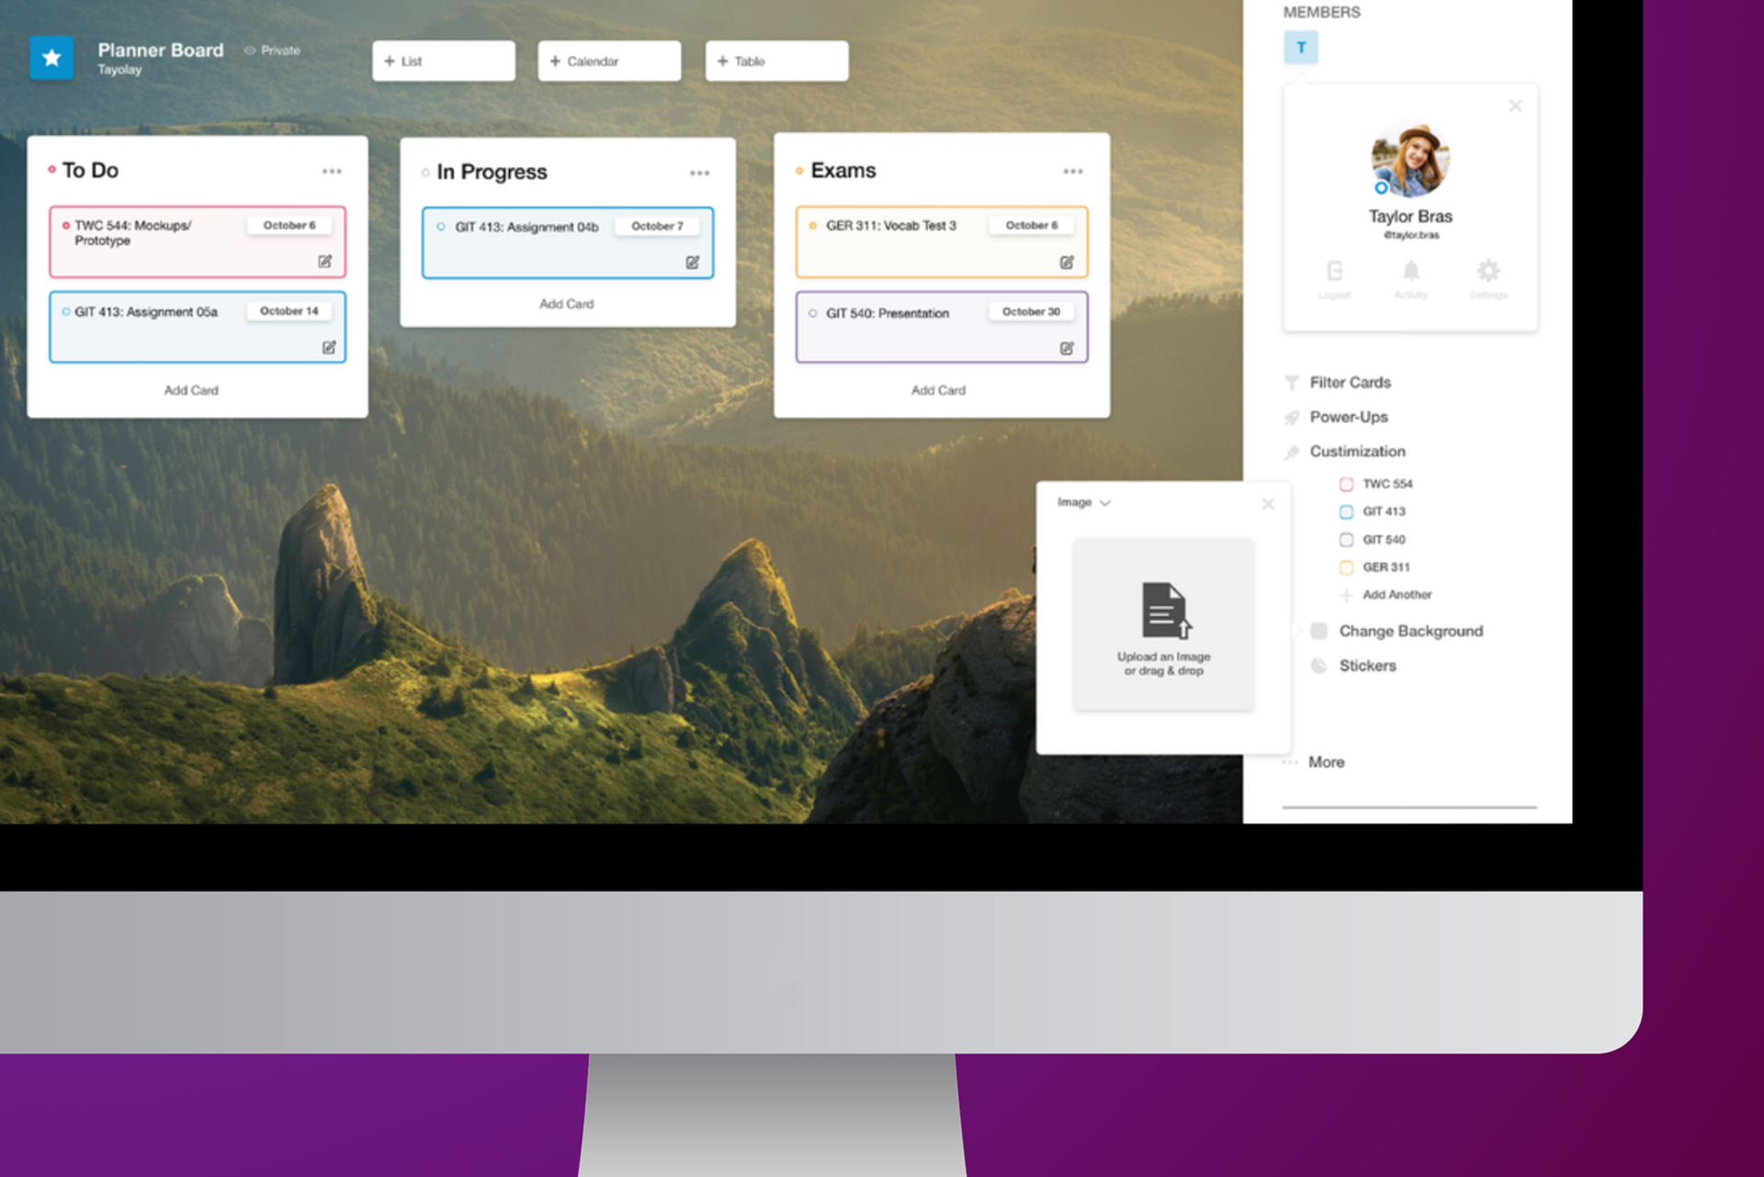1764x1177 pixels.
Task: Click the T member avatar tile
Action: [x=1300, y=48]
